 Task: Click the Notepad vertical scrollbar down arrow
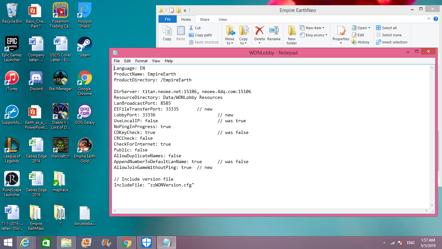click(432, 205)
